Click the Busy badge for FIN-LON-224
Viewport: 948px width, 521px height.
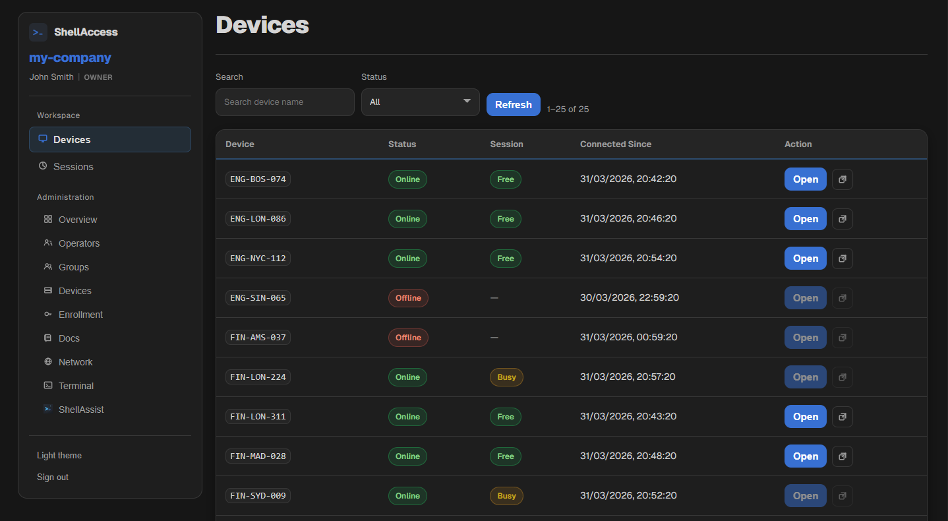(x=506, y=377)
